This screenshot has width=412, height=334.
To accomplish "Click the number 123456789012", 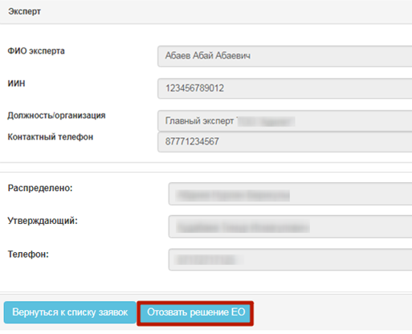I will click(194, 88).
